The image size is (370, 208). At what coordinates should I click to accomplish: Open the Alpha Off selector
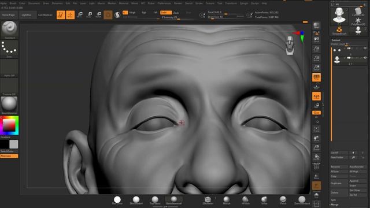(9, 68)
